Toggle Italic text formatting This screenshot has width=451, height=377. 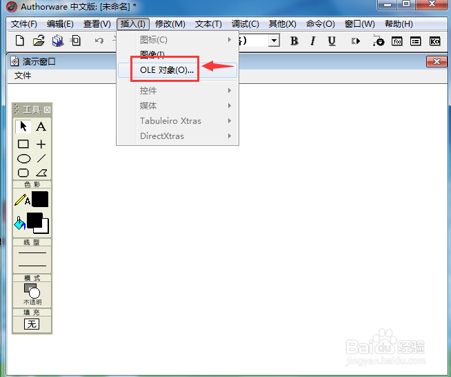coord(313,41)
